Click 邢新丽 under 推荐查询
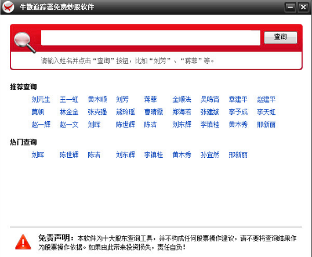312x257 pixels. tap(266, 125)
